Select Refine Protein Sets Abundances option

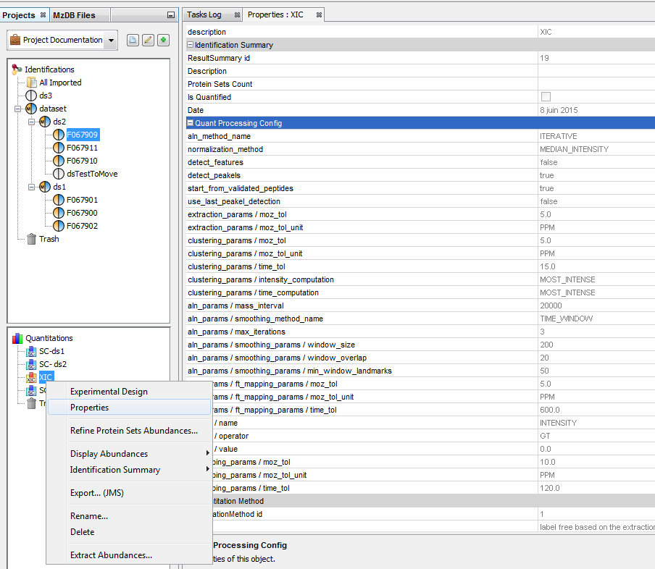point(133,431)
